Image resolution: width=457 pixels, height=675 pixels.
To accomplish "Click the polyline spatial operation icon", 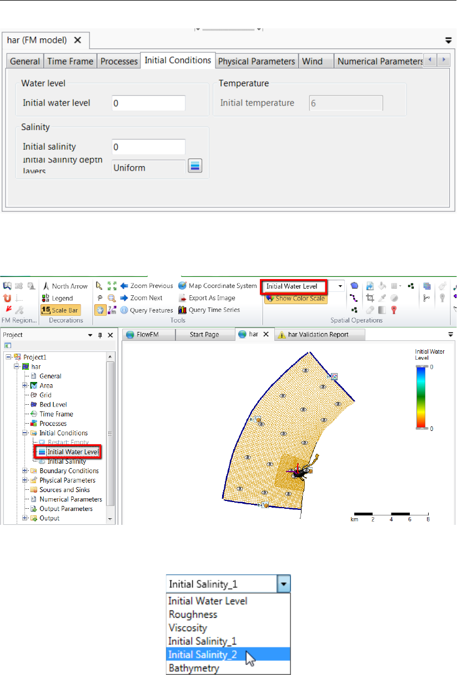I will point(354,298).
